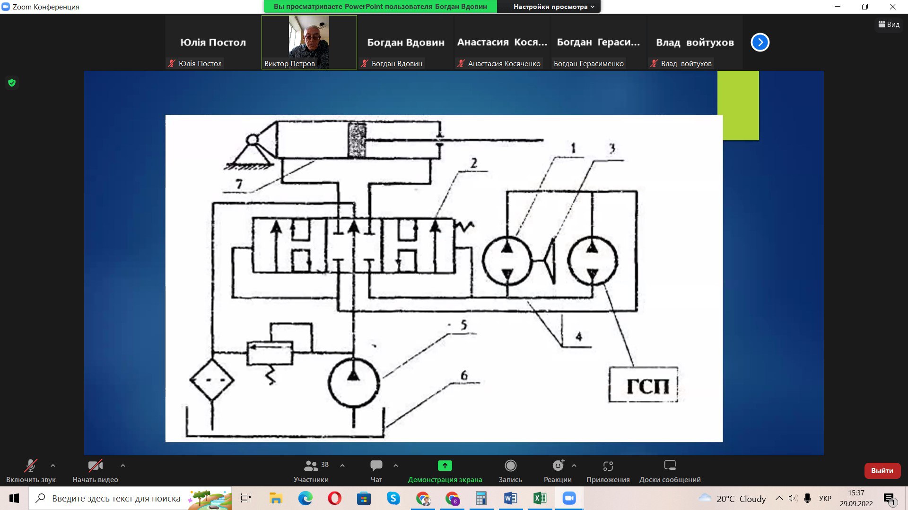Click the Windows taskbar search field
This screenshot has width=908, height=510.
coord(116,499)
